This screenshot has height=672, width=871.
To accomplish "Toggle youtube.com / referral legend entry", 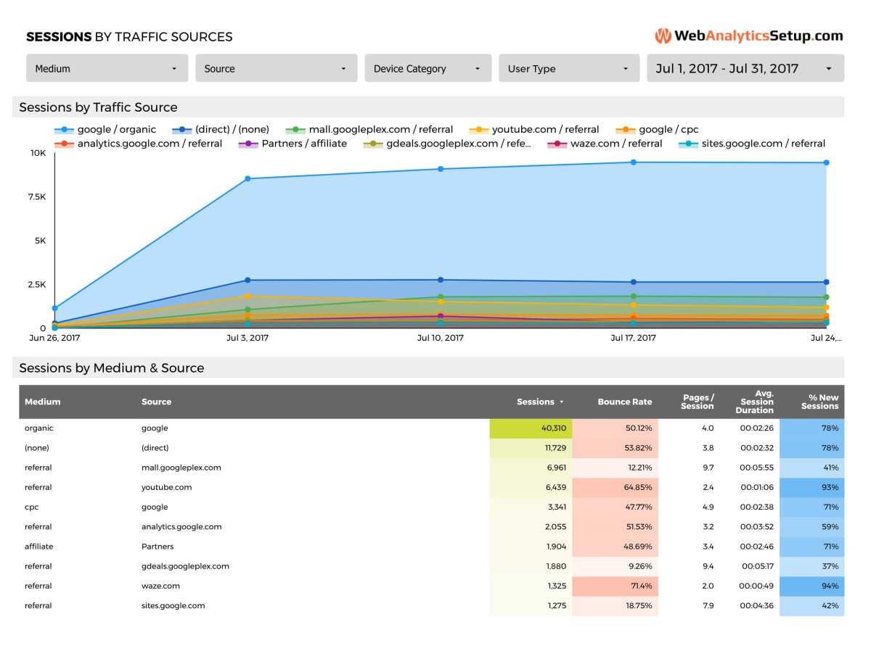I will coord(534,130).
